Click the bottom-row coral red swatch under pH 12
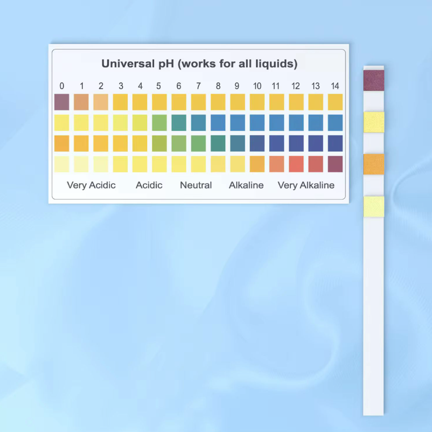Image resolution: width=432 pixels, height=432 pixels. pyautogui.click(x=296, y=164)
